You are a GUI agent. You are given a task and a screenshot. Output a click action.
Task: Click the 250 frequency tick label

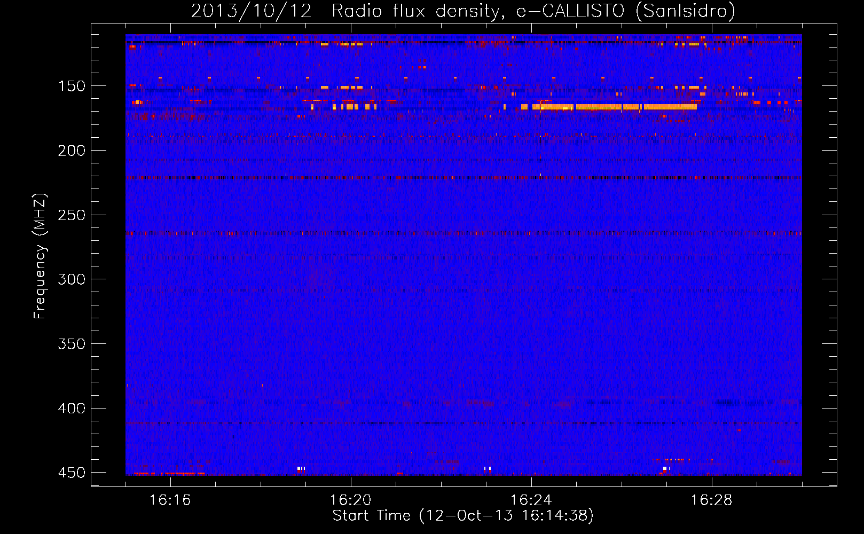click(x=72, y=215)
